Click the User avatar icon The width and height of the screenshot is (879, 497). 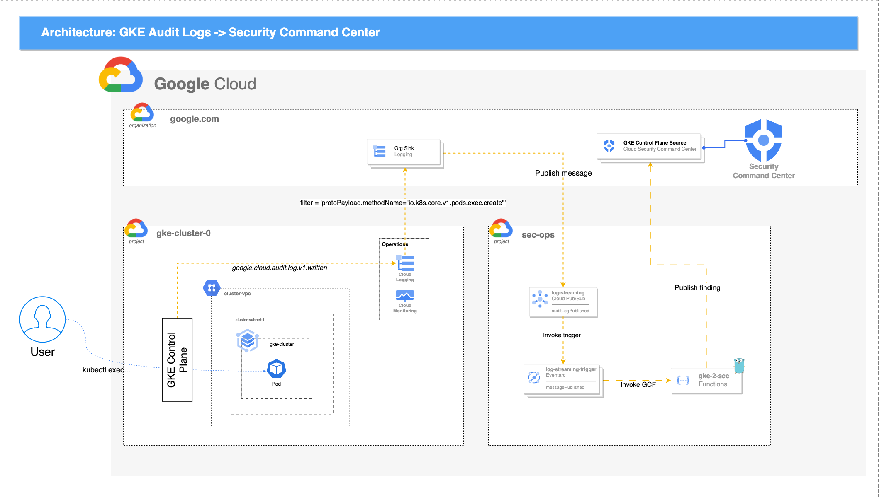[x=42, y=319]
